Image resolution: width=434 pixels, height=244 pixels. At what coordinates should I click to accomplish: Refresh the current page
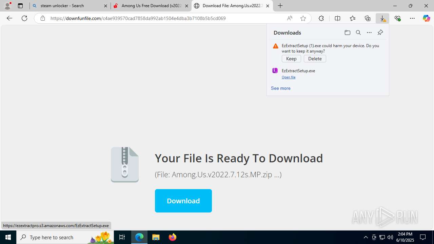click(24, 18)
